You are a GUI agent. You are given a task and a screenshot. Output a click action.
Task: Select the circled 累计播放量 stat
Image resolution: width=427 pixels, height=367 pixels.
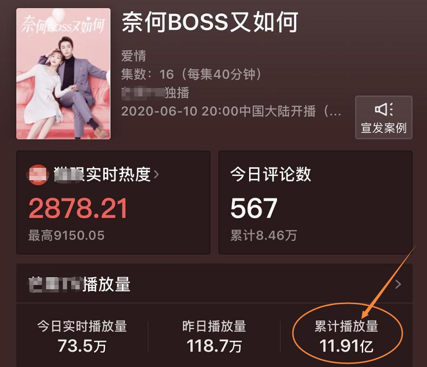[x=346, y=336]
